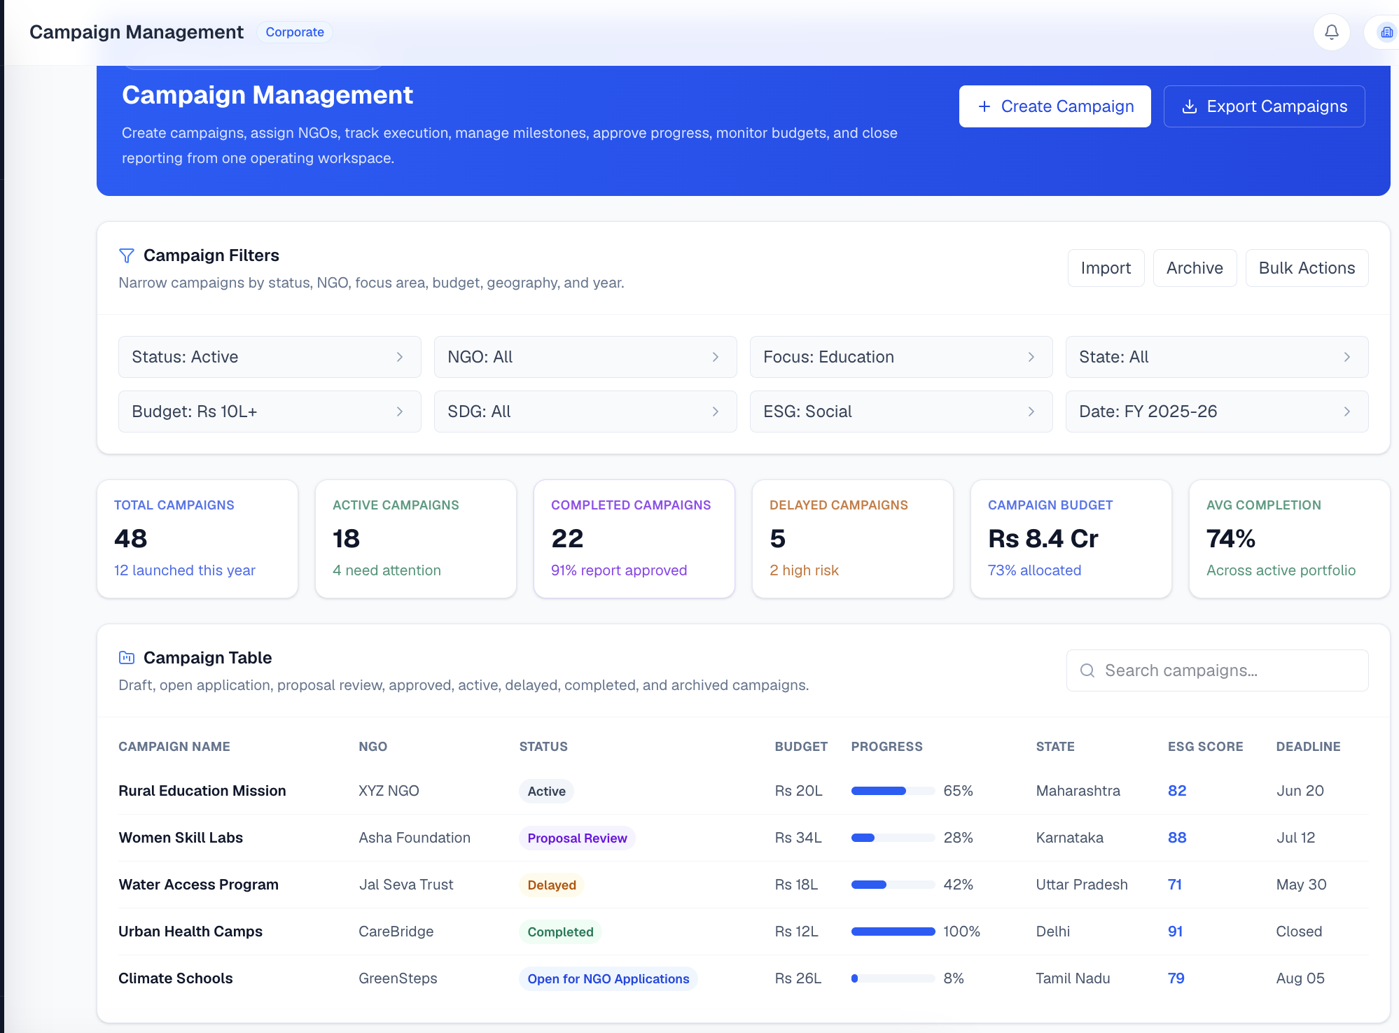Focus the Search campaigns field
Screen dimensions: 1399x1033
1217,670
